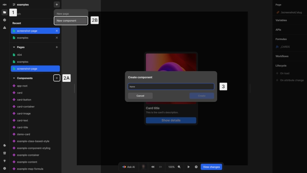Open the example-map-formula component
The width and height of the screenshot is (307, 173).
[35, 169]
